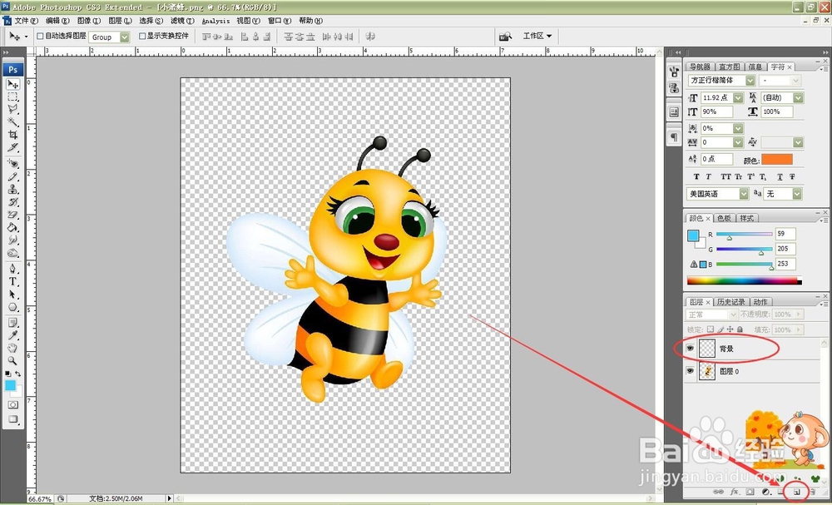Switch to the 历史记录 tab
This screenshot has width=832, height=505.
click(730, 302)
